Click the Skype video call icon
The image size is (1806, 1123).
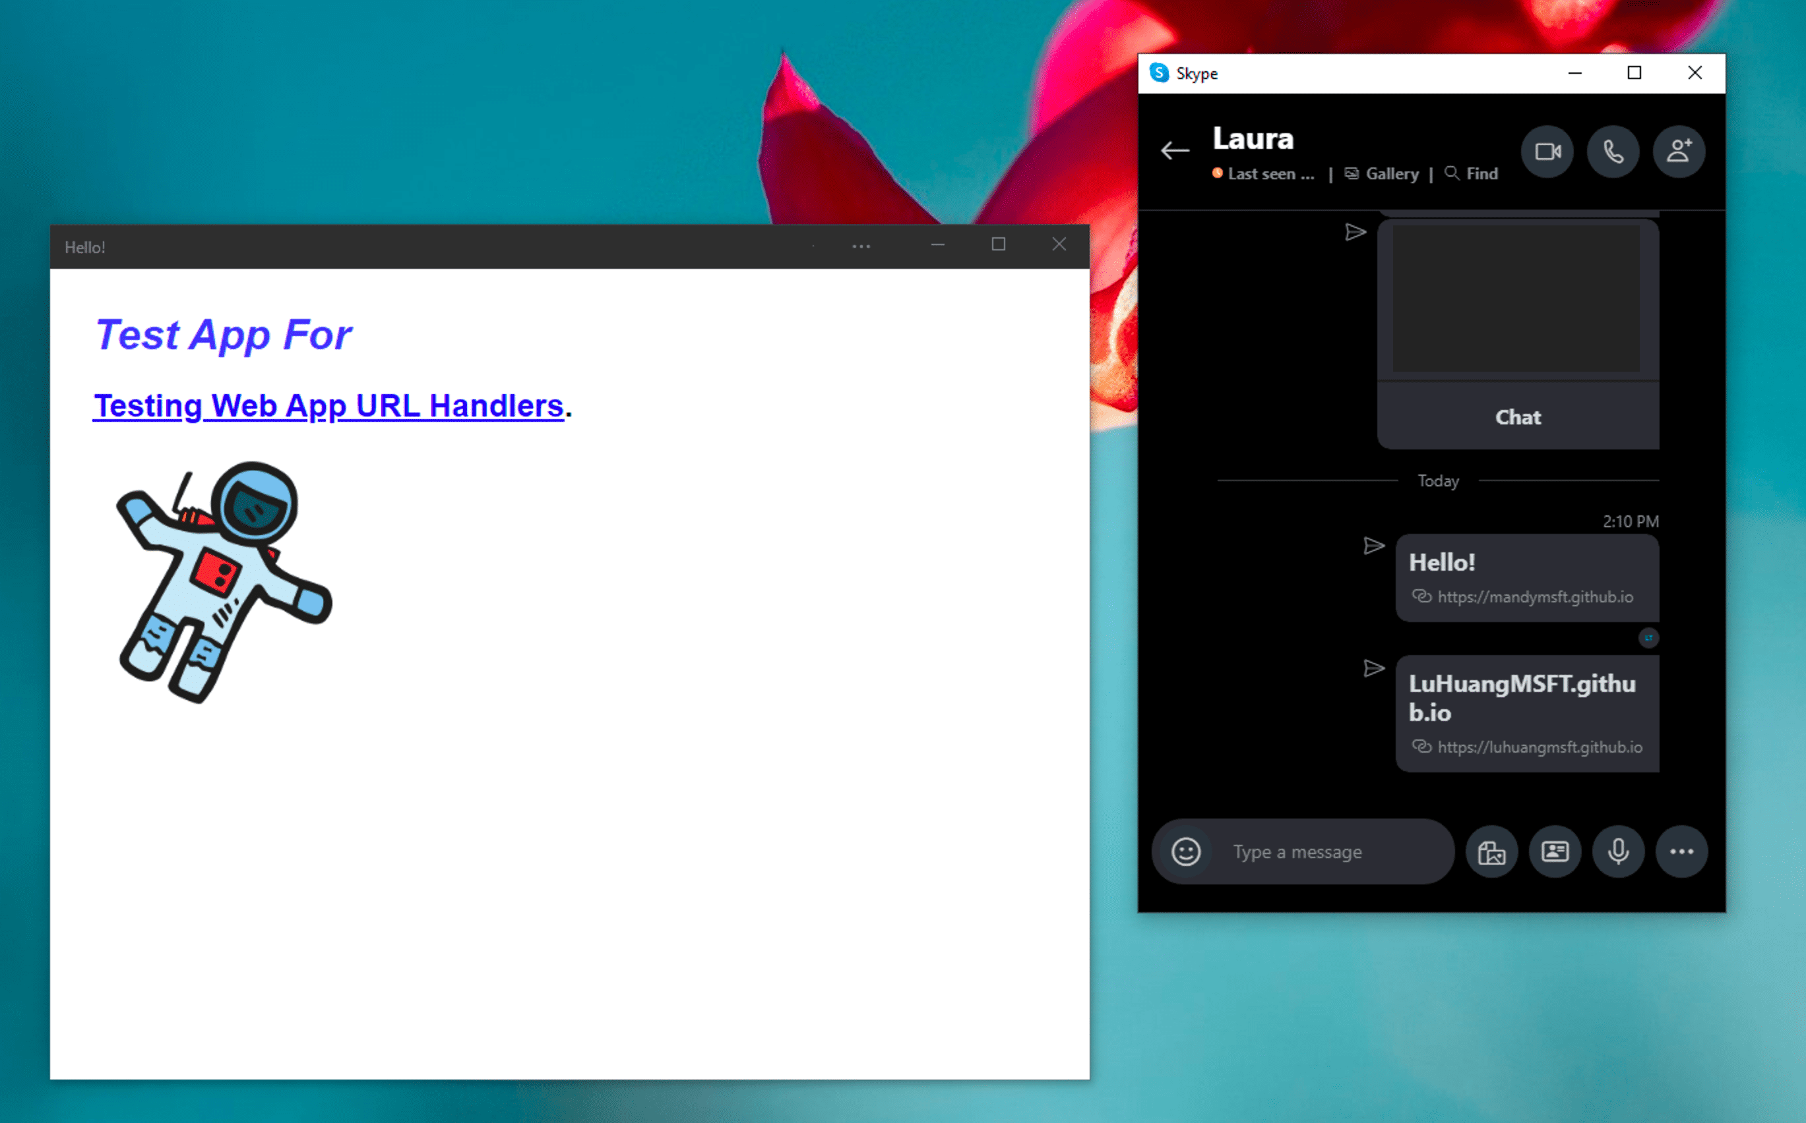tap(1548, 152)
